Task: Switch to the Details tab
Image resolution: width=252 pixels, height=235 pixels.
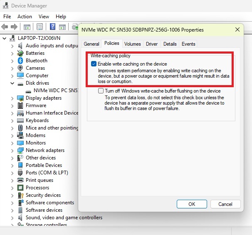Action: (170, 44)
